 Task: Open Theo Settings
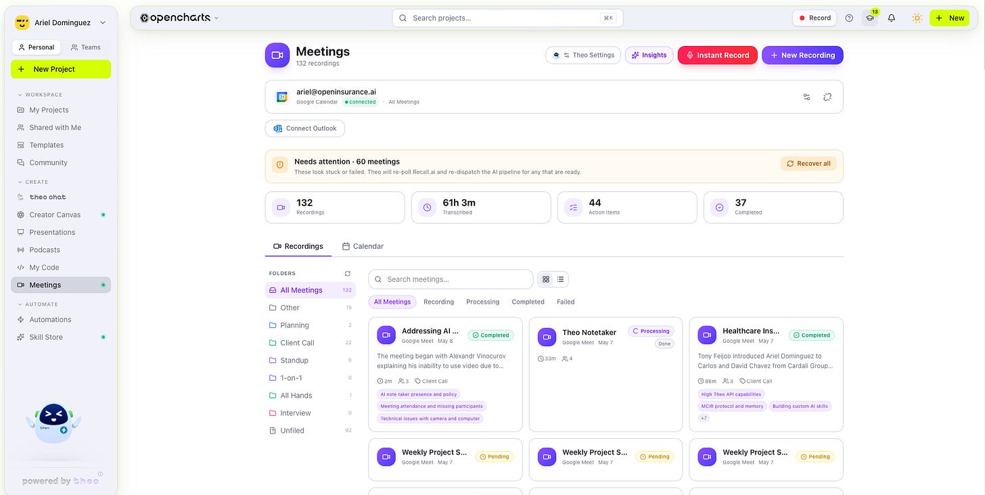(583, 55)
